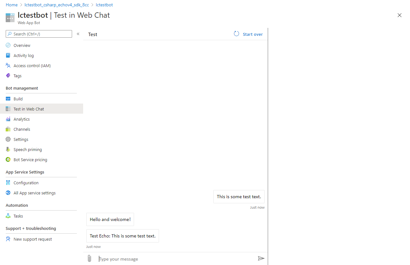The width and height of the screenshot is (410, 265).
Task: Click the Start over refresh icon
Action: [236, 34]
